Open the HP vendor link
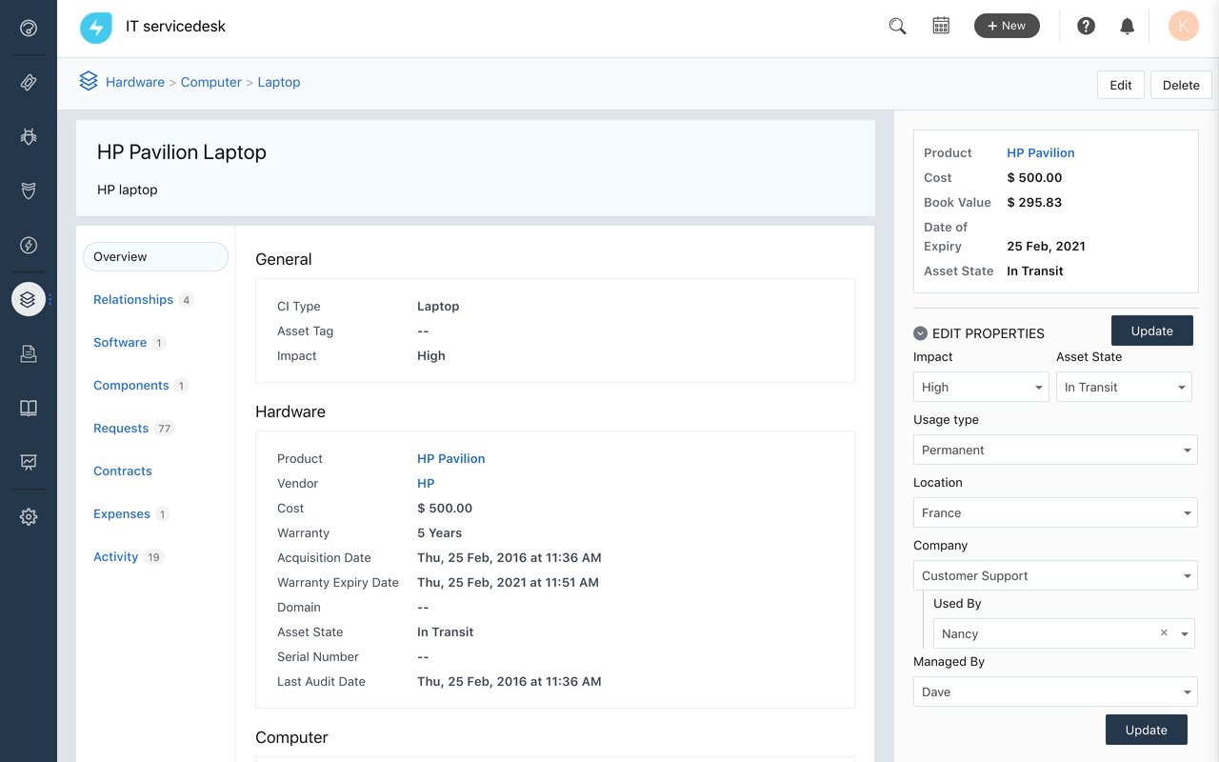1219x762 pixels. (x=426, y=483)
